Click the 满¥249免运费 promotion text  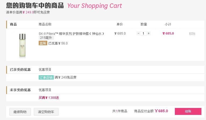click(66, 77)
